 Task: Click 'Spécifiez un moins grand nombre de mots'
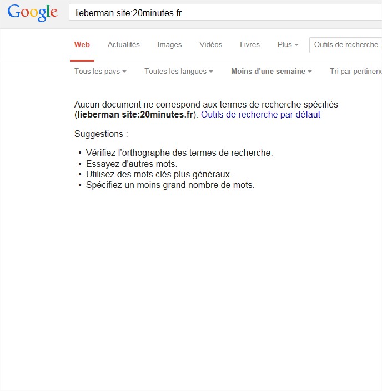click(170, 185)
